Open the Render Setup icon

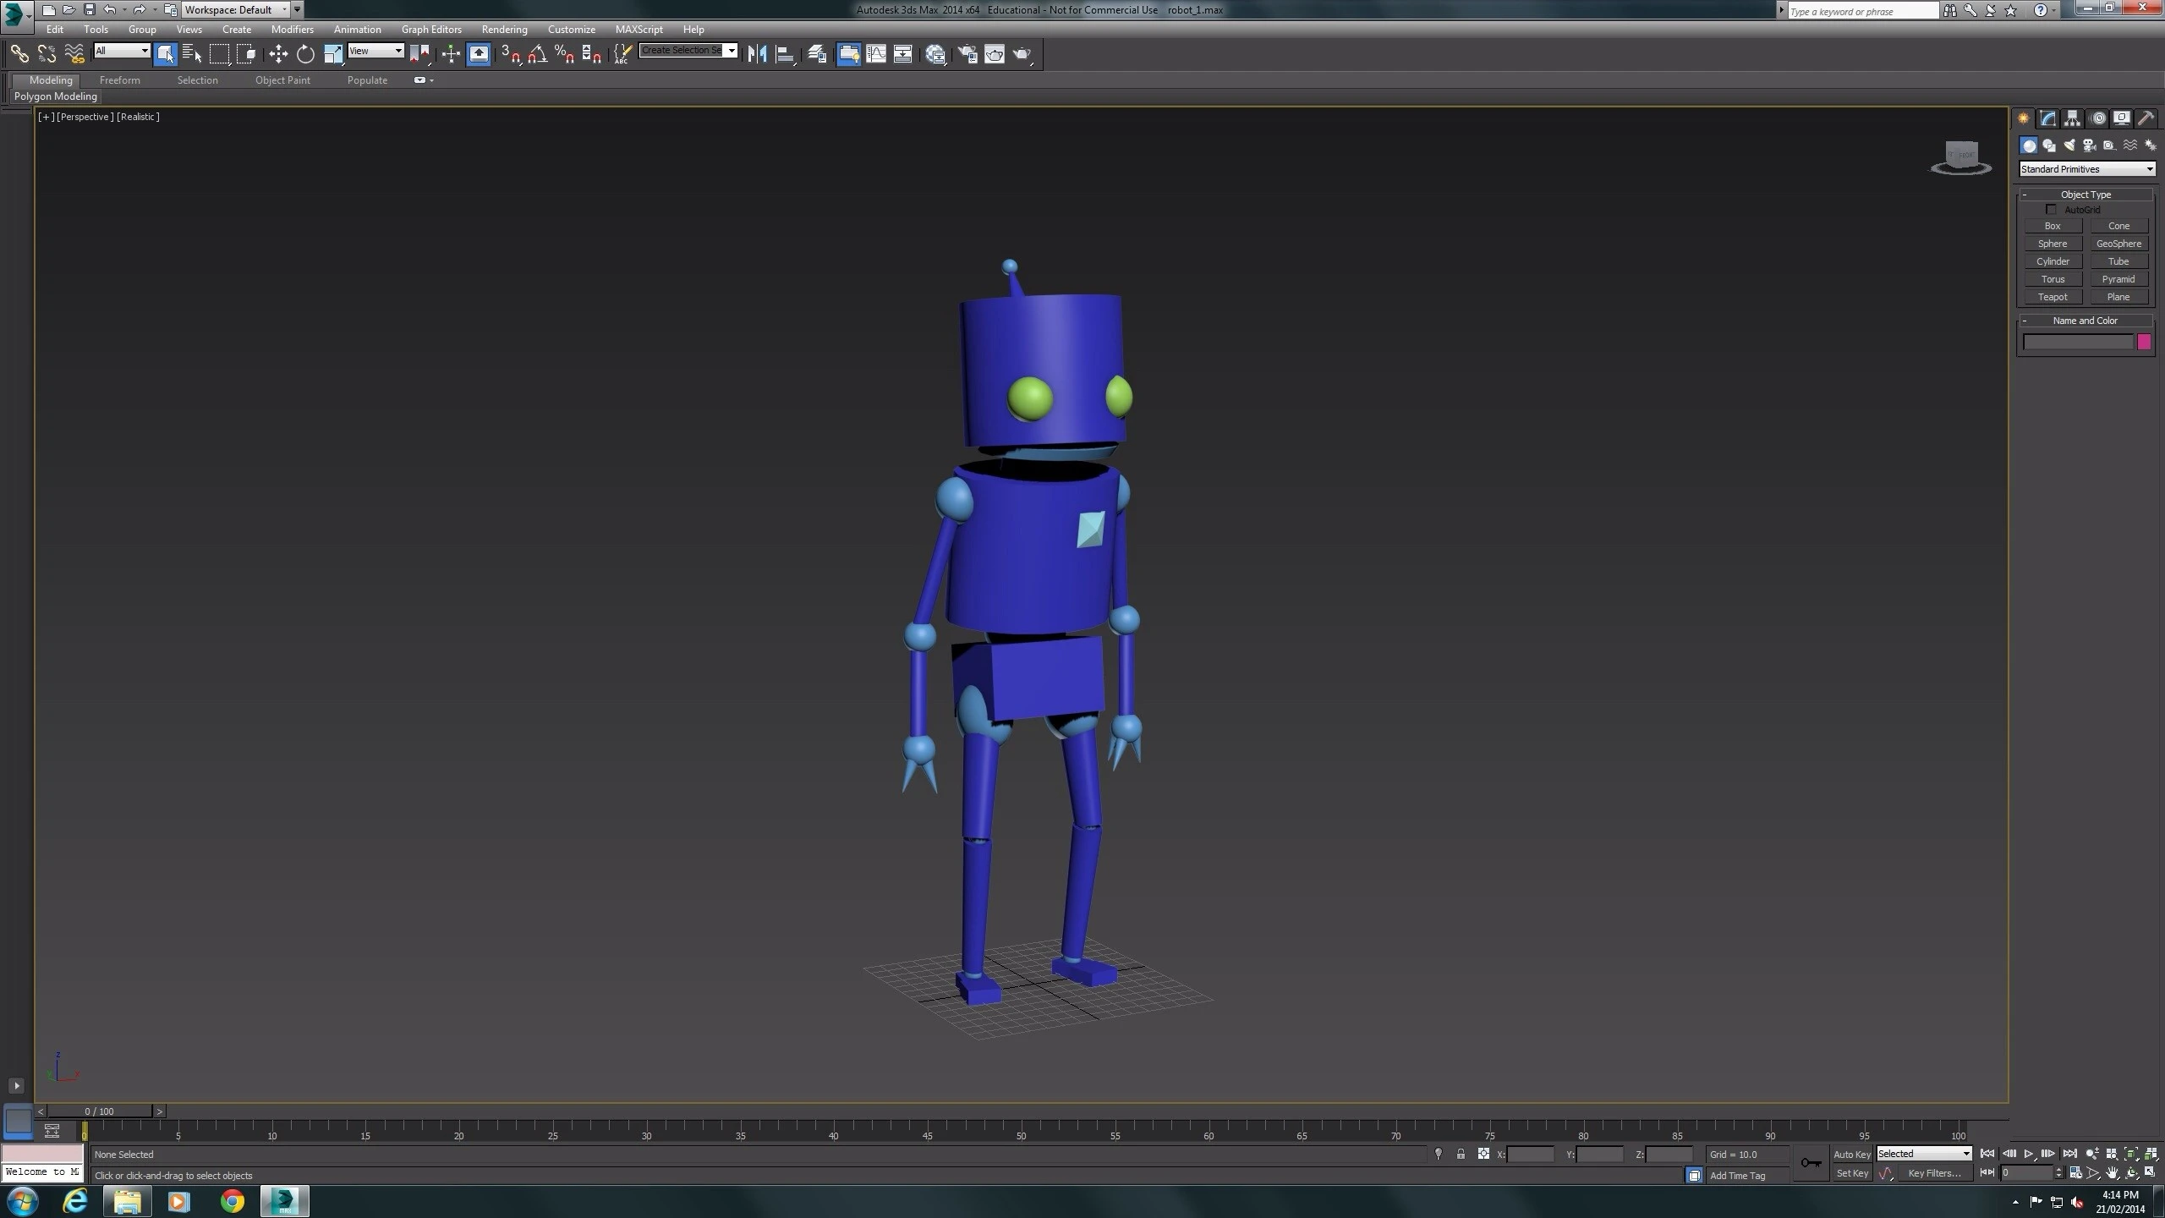[x=967, y=54]
